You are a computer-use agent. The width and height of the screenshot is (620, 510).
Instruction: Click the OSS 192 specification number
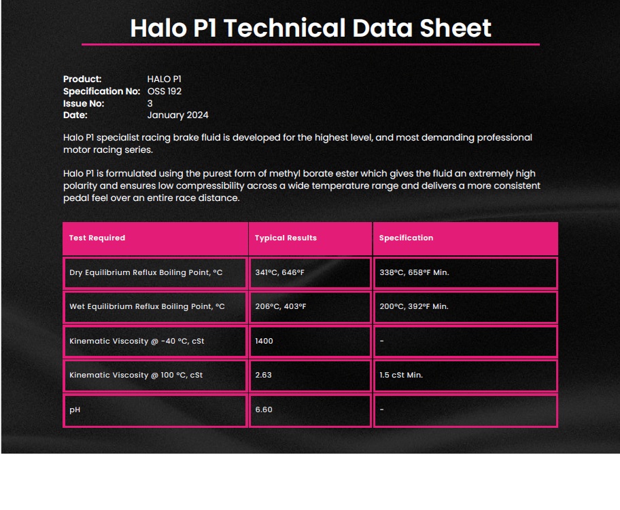[164, 91]
